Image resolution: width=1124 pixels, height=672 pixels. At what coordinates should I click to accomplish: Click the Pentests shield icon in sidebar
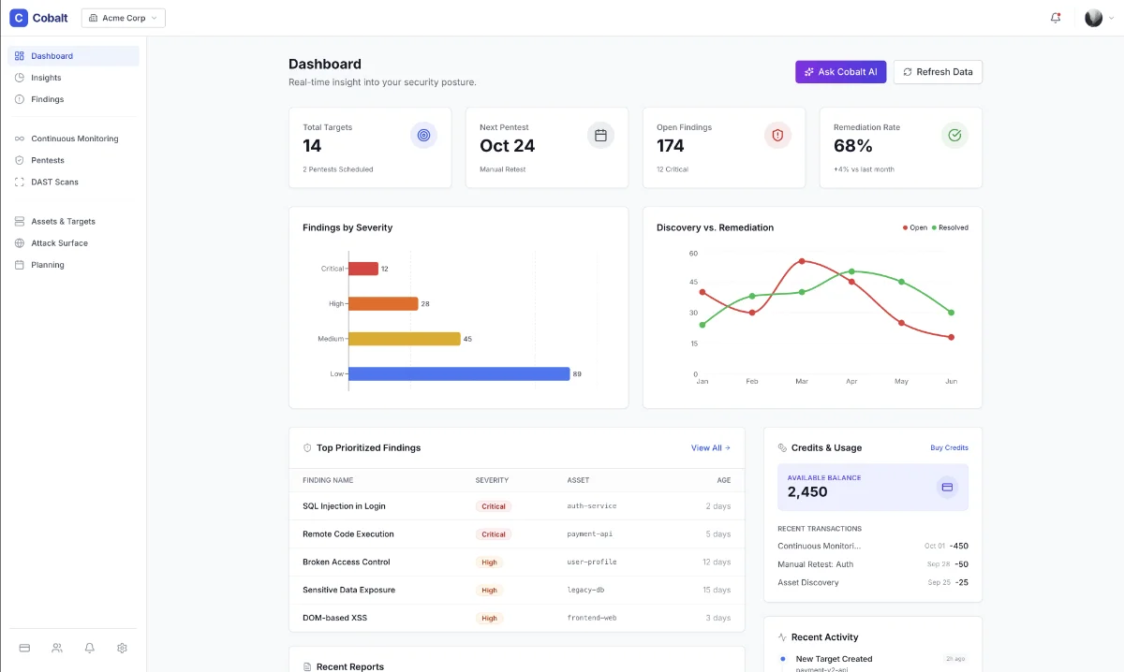[20, 160]
